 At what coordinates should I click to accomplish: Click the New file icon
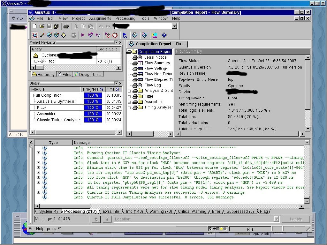pos(34,26)
